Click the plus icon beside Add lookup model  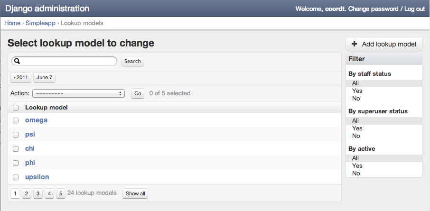(x=354, y=44)
